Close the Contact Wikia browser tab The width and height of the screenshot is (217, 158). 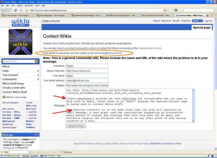click(x=207, y=16)
